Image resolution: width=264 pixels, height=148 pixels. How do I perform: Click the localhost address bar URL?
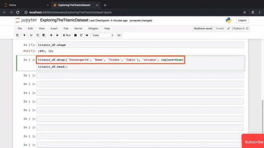pos(71,12)
